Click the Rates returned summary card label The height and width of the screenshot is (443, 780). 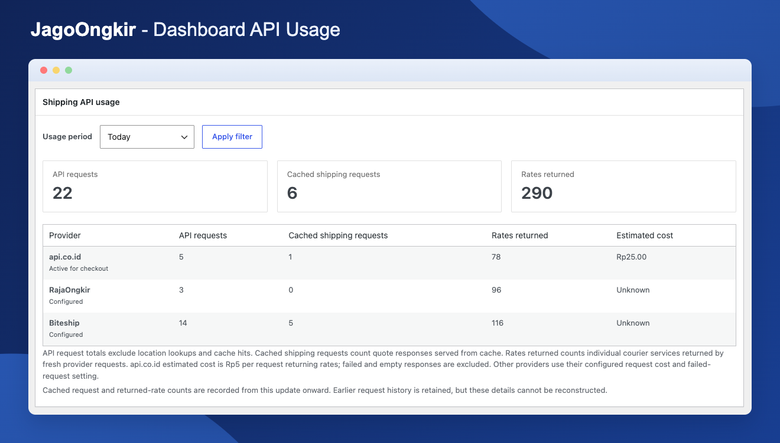pyautogui.click(x=548, y=175)
